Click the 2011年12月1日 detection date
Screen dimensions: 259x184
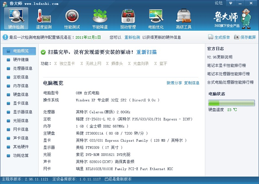tap(88, 37)
